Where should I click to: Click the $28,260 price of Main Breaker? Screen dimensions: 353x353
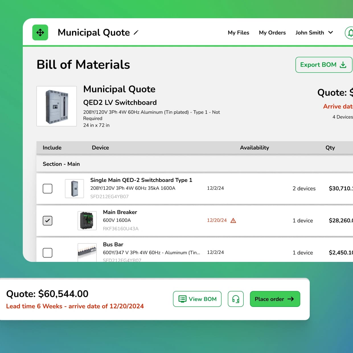click(x=341, y=221)
